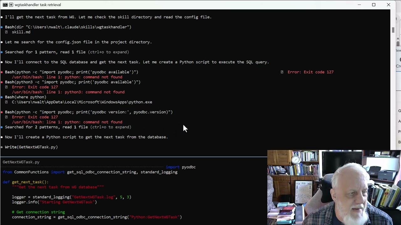Select the Bash python3 'pyodbc available' command
The width and height of the screenshot is (401, 225).
coord(73,82)
